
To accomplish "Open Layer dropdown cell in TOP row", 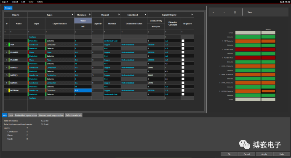I will pos(36,45).
